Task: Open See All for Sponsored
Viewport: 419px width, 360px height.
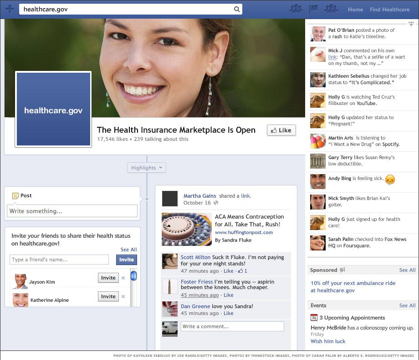Action: (407, 270)
